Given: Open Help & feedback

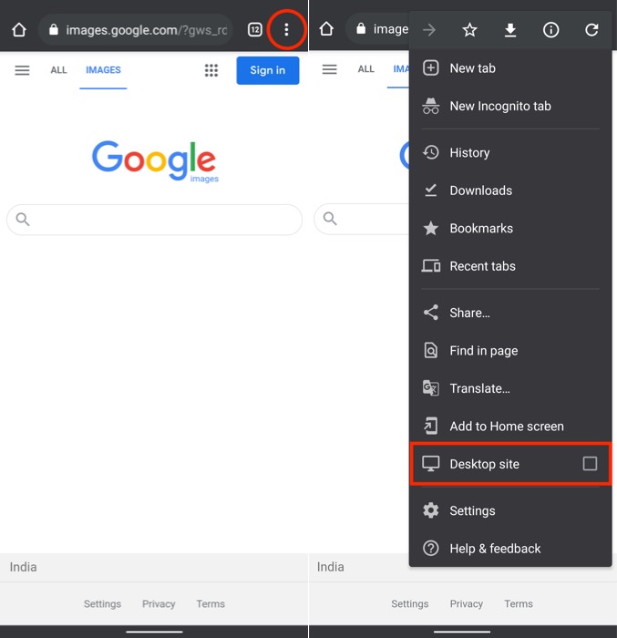Looking at the screenshot, I should point(510,549).
